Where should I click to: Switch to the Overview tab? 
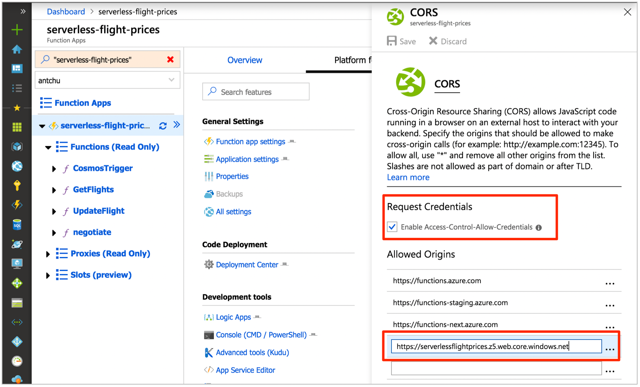245,60
